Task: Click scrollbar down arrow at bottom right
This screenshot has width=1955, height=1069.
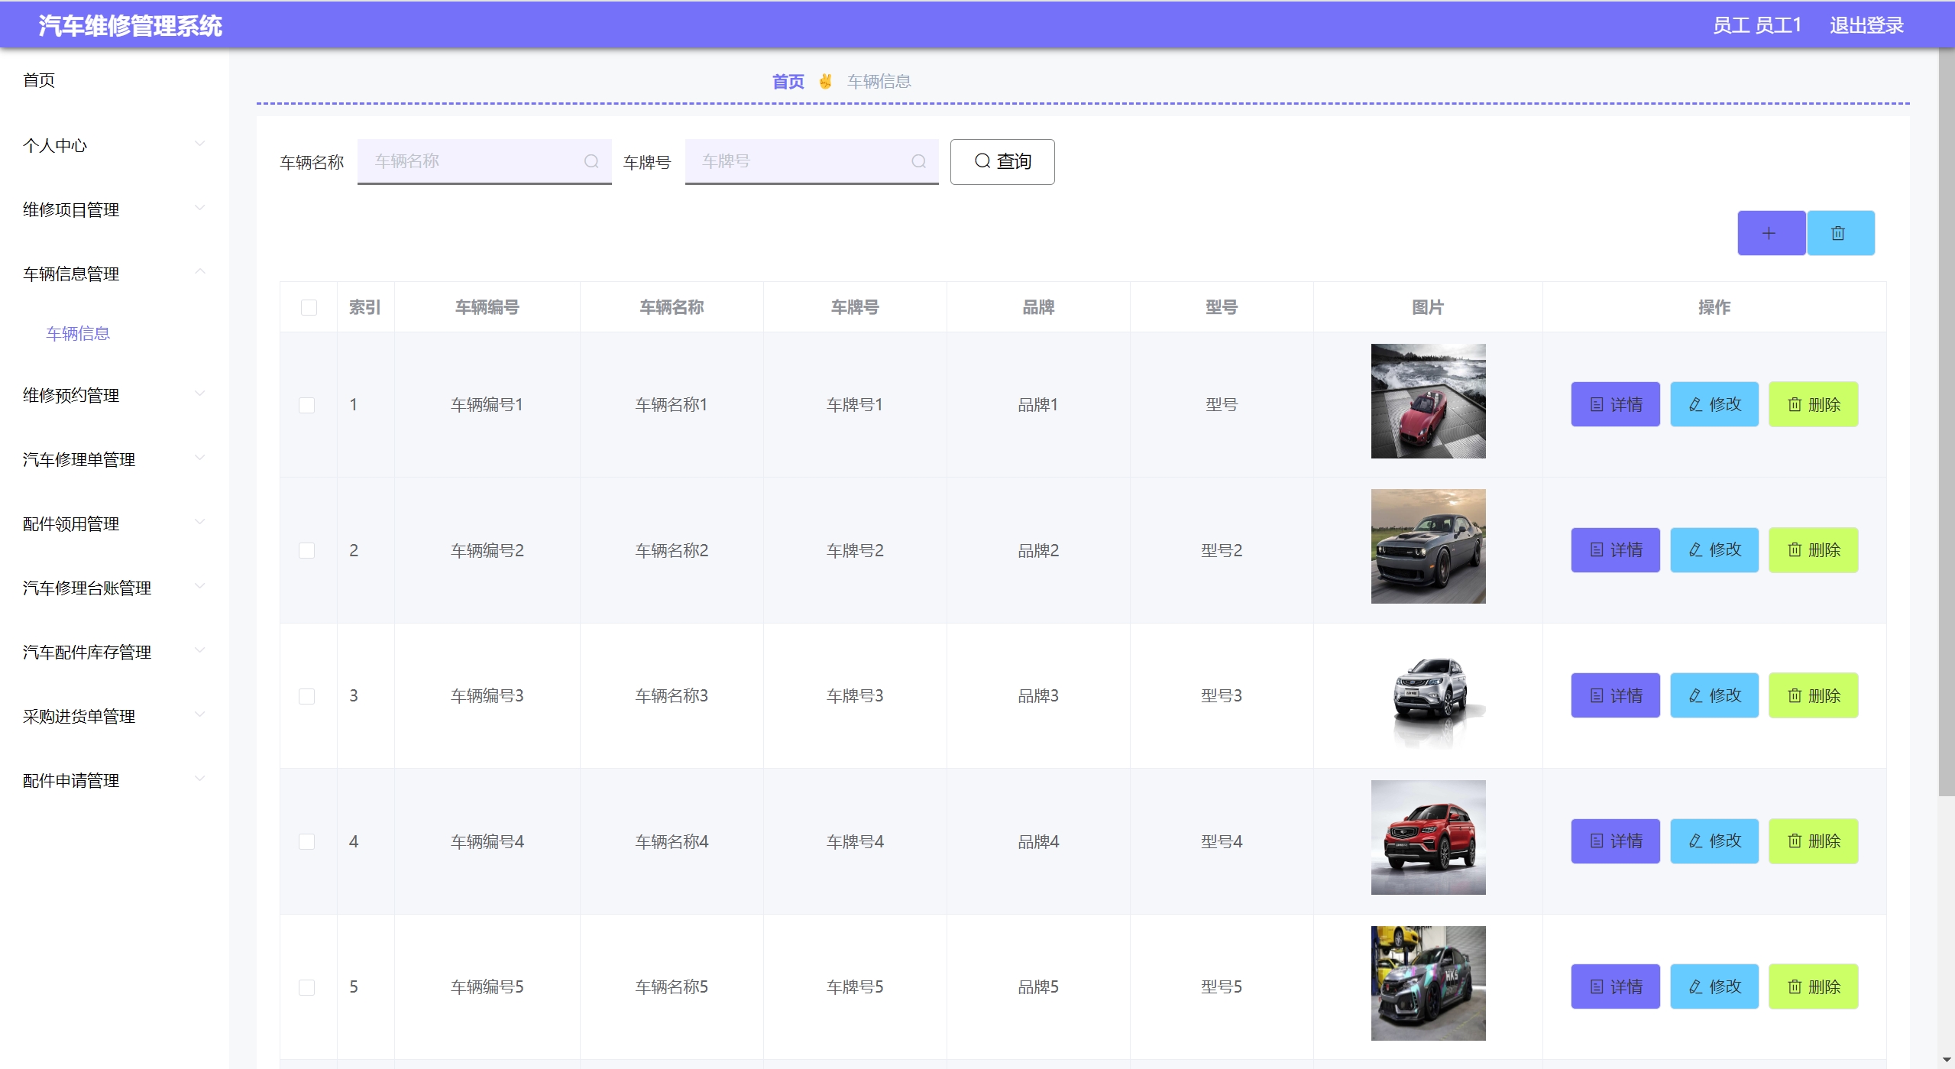Action: (1947, 1060)
